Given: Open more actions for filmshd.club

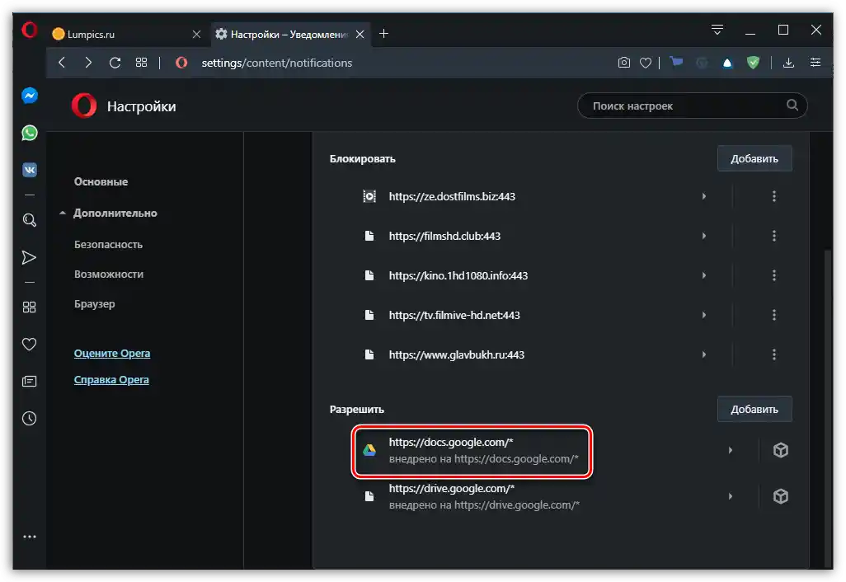Looking at the screenshot, I should click(773, 236).
